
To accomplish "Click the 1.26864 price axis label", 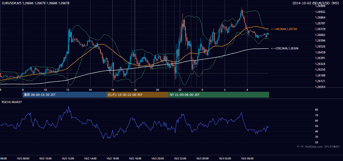I will point(320,17).
